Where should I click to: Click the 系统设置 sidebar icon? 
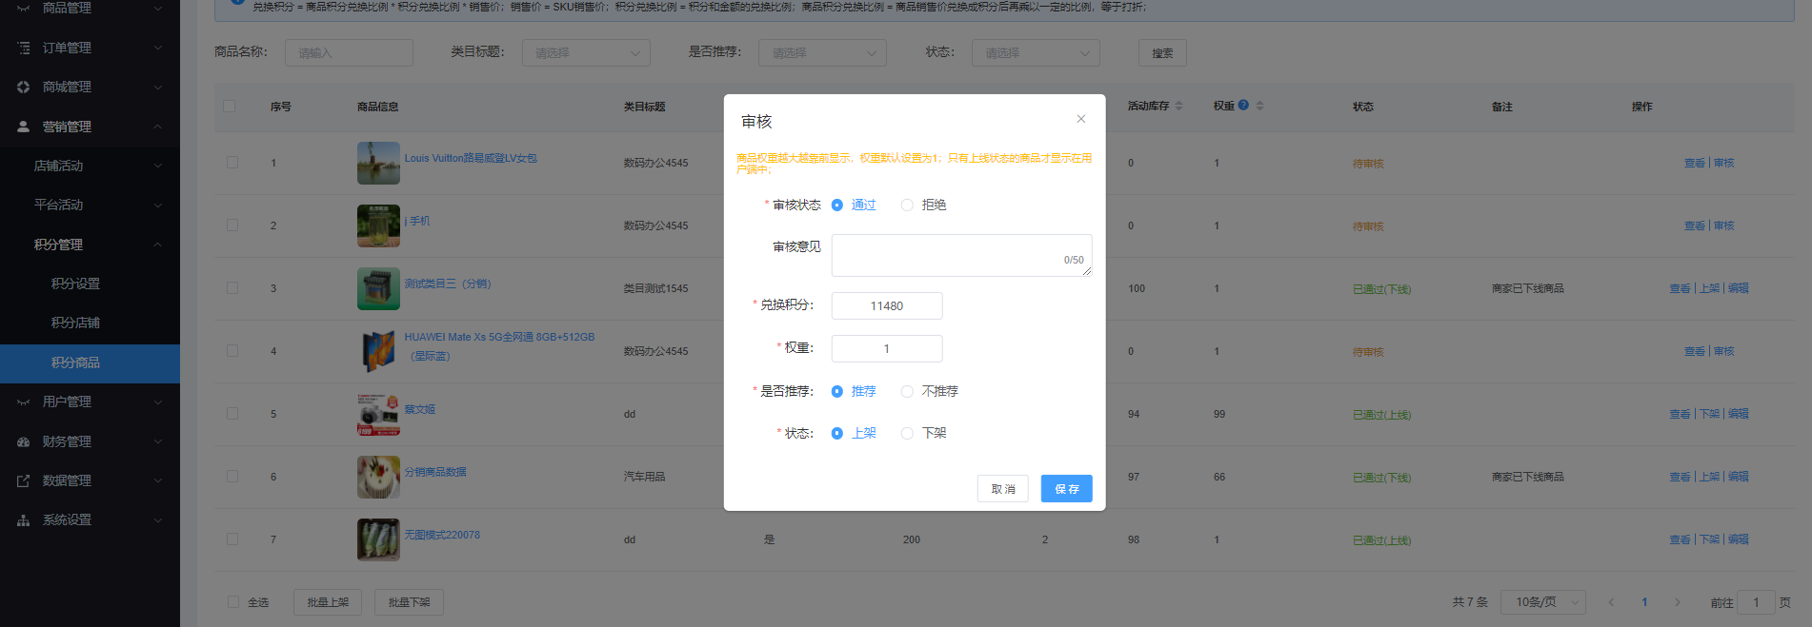24,520
